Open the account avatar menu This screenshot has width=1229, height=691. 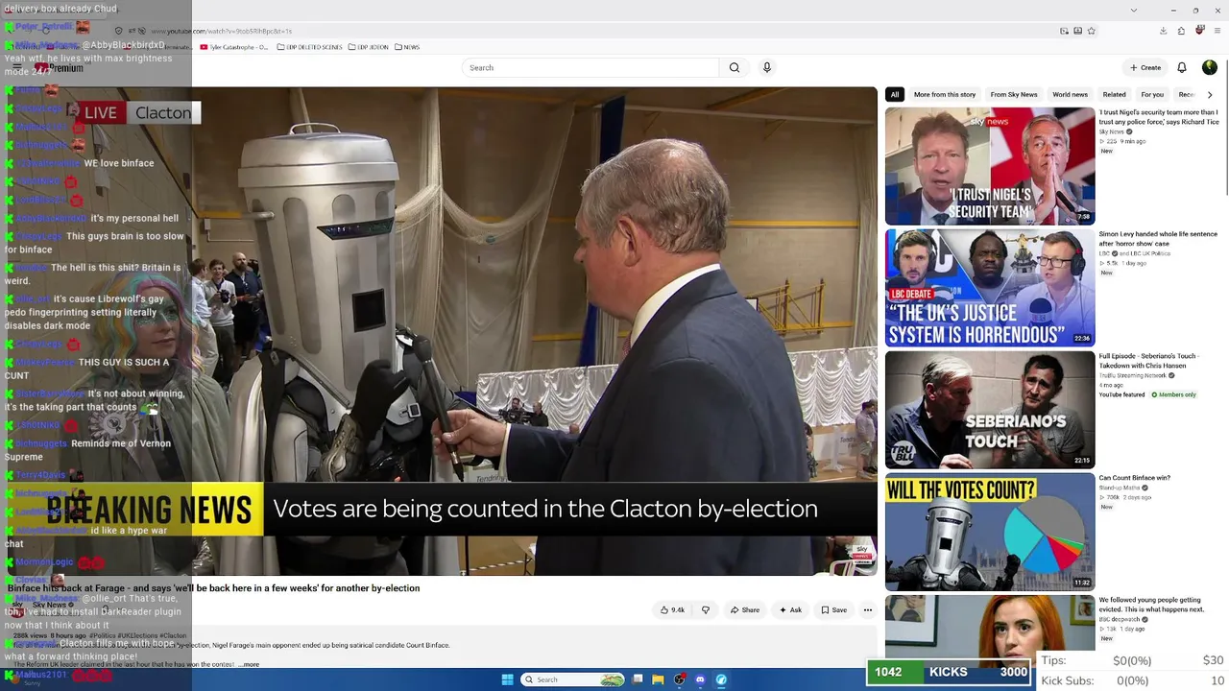click(1210, 67)
